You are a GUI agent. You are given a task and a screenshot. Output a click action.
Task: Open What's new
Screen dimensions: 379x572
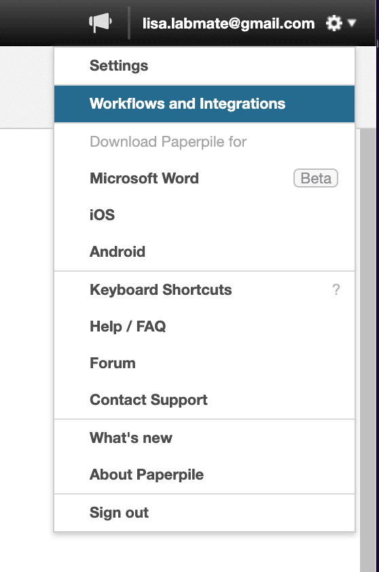[x=204, y=437]
